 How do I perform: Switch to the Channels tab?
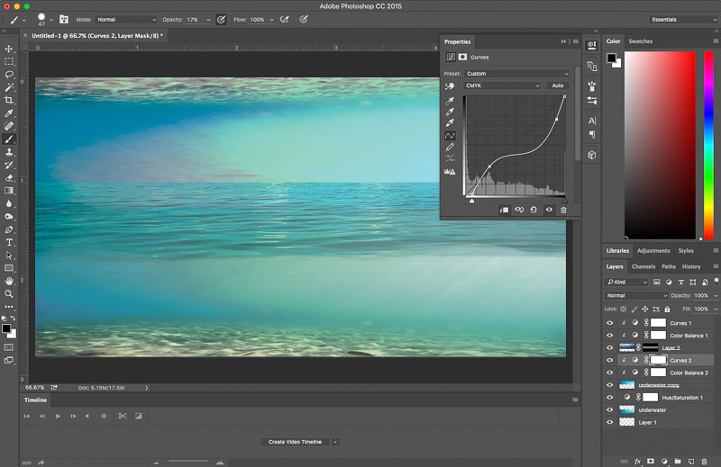(643, 266)
